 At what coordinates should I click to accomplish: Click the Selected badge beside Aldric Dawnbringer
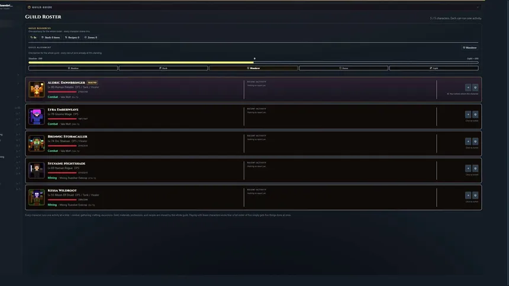tap(92, 83)
